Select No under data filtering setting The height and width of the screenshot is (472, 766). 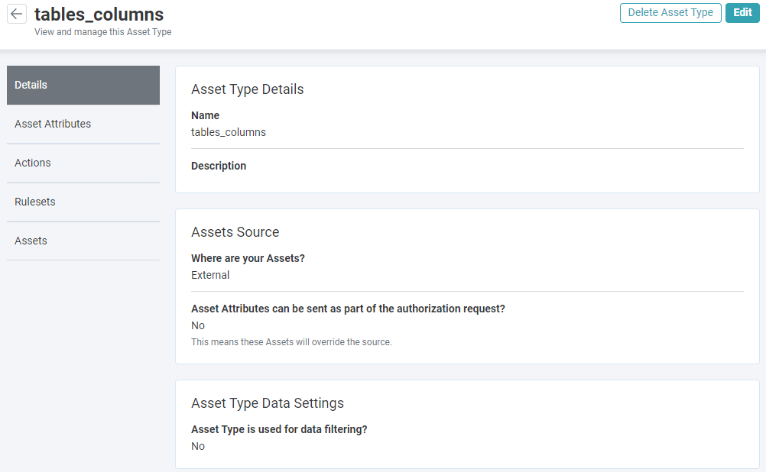point(197,446)
